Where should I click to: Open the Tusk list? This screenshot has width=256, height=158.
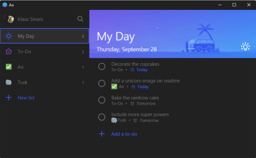pos(45,82)
